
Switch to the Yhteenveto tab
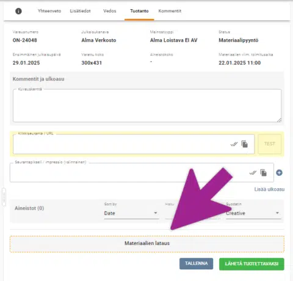click(49, 11)
